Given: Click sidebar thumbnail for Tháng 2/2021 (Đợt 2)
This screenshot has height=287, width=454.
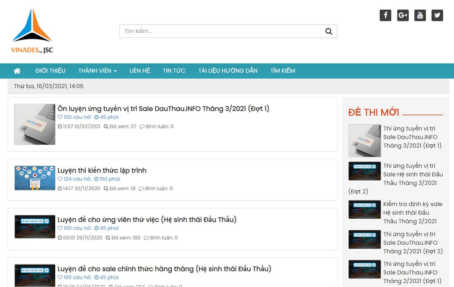Looking at the screenshot, I should 365,239.
